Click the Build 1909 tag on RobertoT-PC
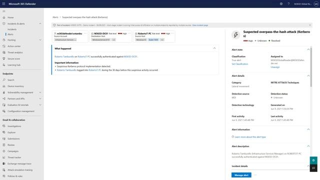The width and height of the screenshot is (320, 180). [153, 40]
